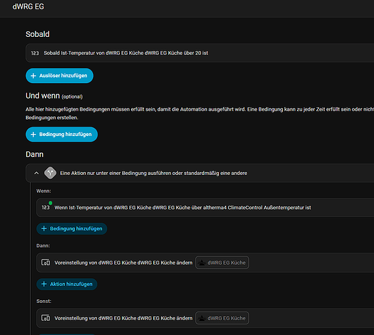Open the trigger 'Ist-Temperatur über 20 ist'
This screenshot has height=335, width=374.
pyautogui.click(x=199, y=53)
